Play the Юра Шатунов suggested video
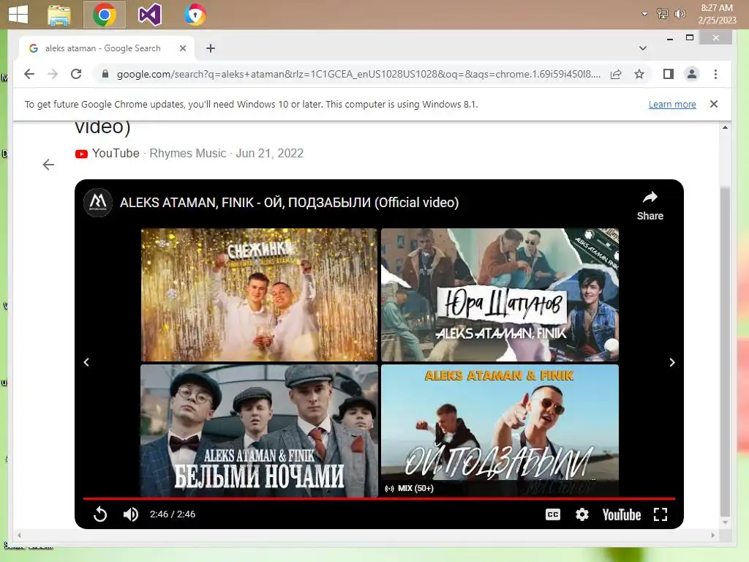This screenshot has width=749, height=562. pyautogui.click(x=500, y=294)
